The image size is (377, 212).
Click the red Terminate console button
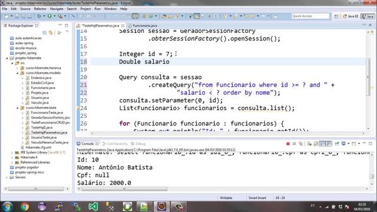[288, 144]
